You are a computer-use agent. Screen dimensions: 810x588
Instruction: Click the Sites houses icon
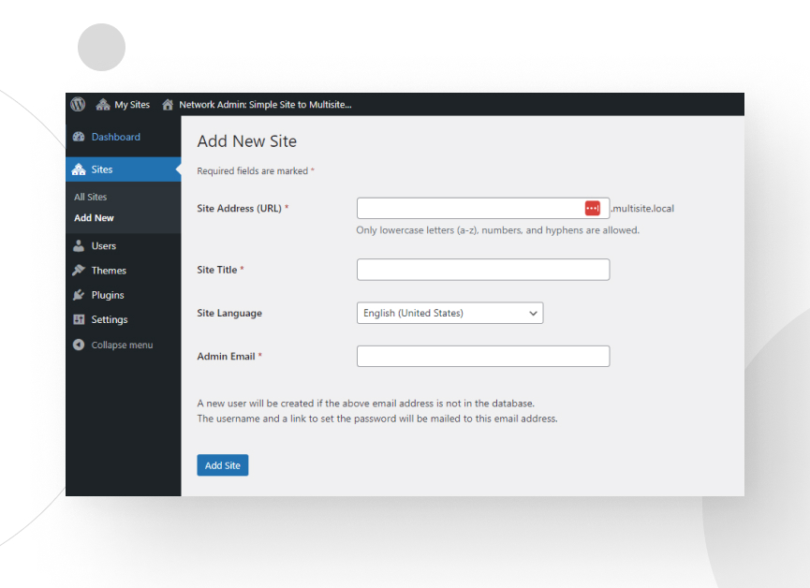point(79,169)
